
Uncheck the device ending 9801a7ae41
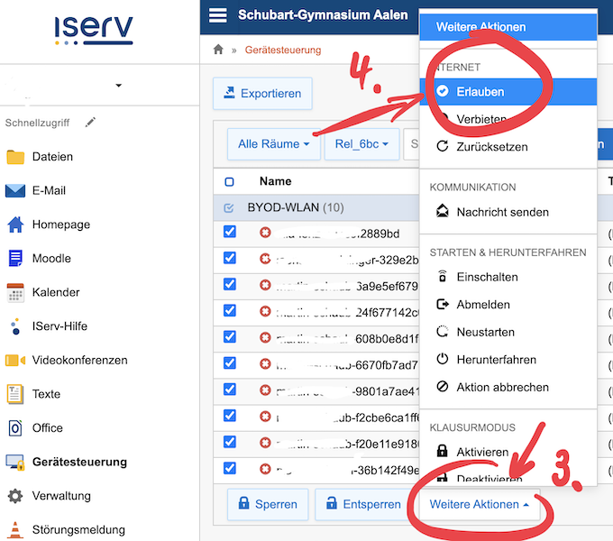click(230, 390)
